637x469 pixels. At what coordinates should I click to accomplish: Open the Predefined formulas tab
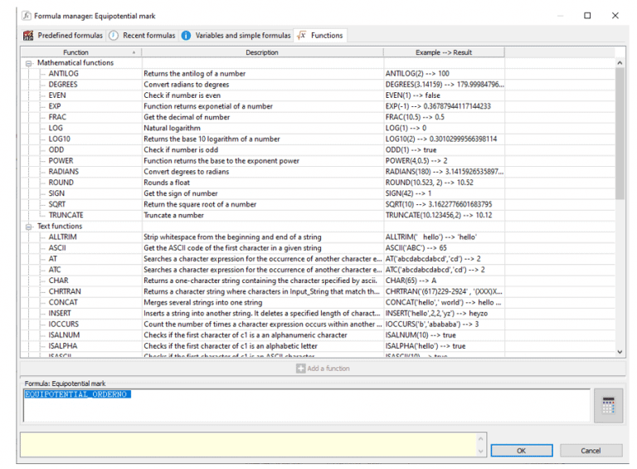[x=63, y=36]
